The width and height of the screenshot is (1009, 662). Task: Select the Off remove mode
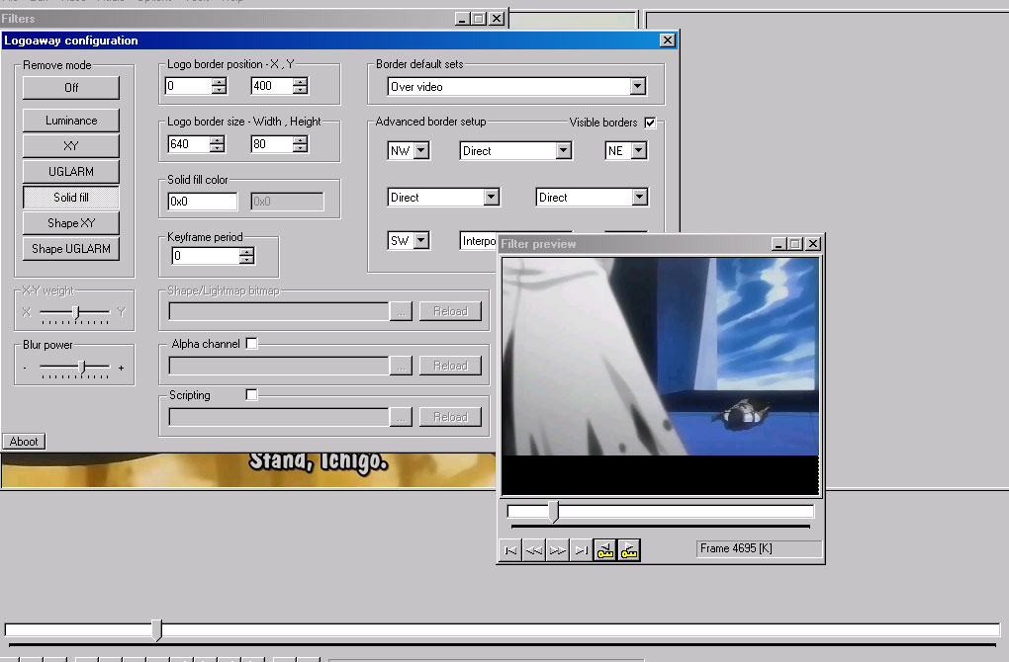(71, 87)
